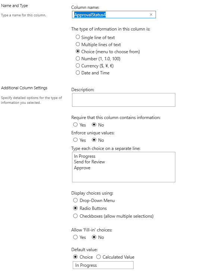Screen dimensions: 197x272
Task: Click the Description text area
Action: click(123, 100)
